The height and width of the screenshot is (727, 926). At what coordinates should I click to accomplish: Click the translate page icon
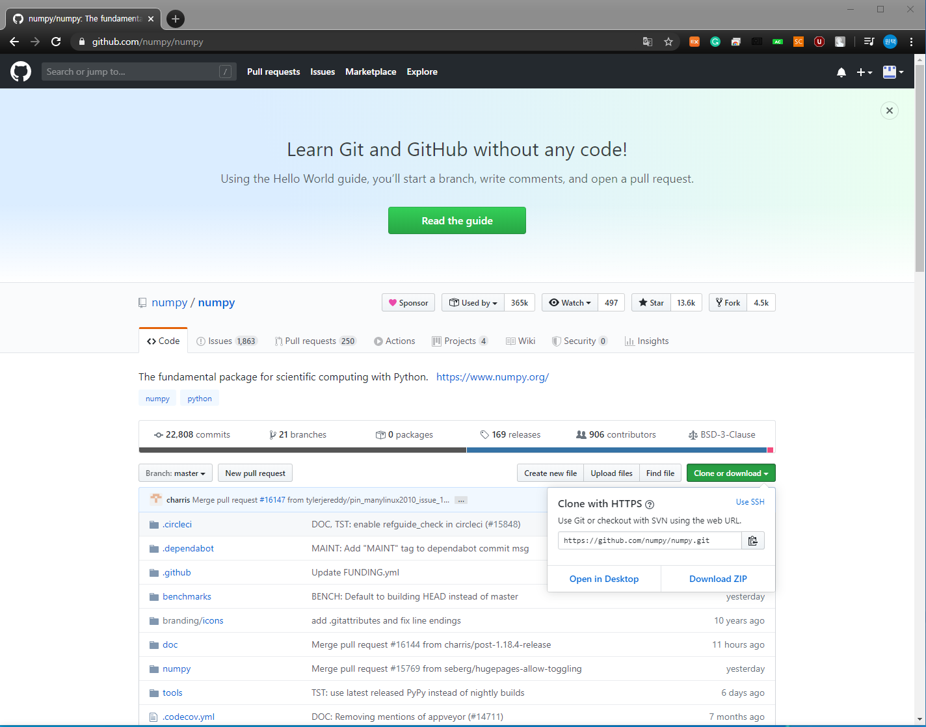tap(648, 42)
